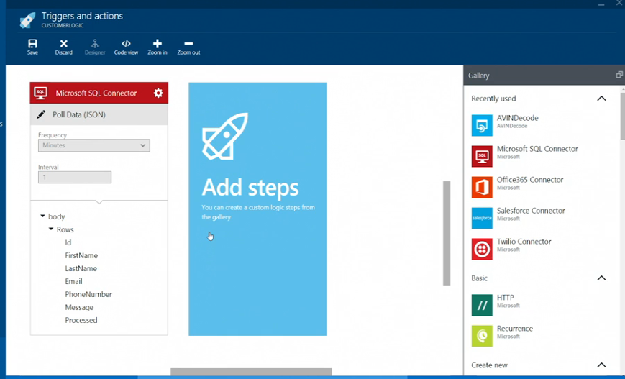This screenshot has height=379, width=625.
Task: Select Salesforce Connector label
Action: 531,211
